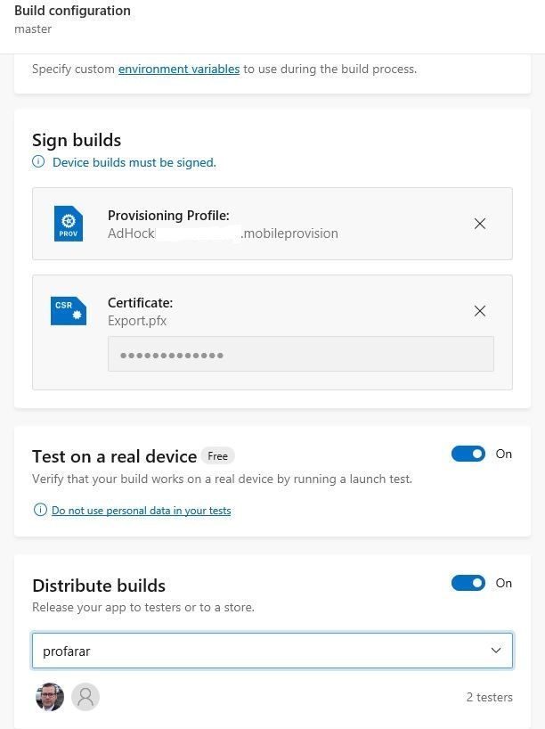This screenshot has height=729, width=545.
Task: Click the certificate password field
Action: [301, 355]
